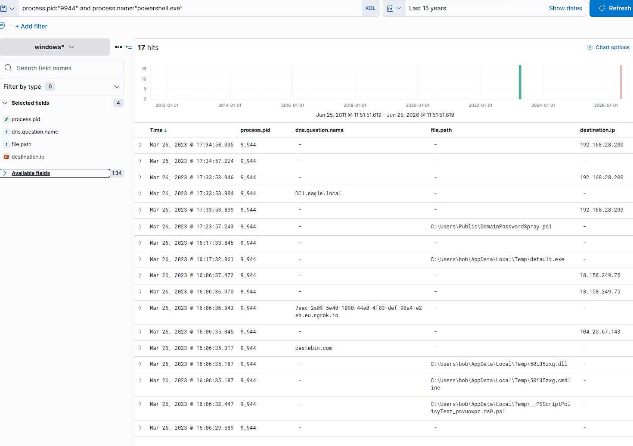Expand the 16:06:36.943 log row

[140, 308]
